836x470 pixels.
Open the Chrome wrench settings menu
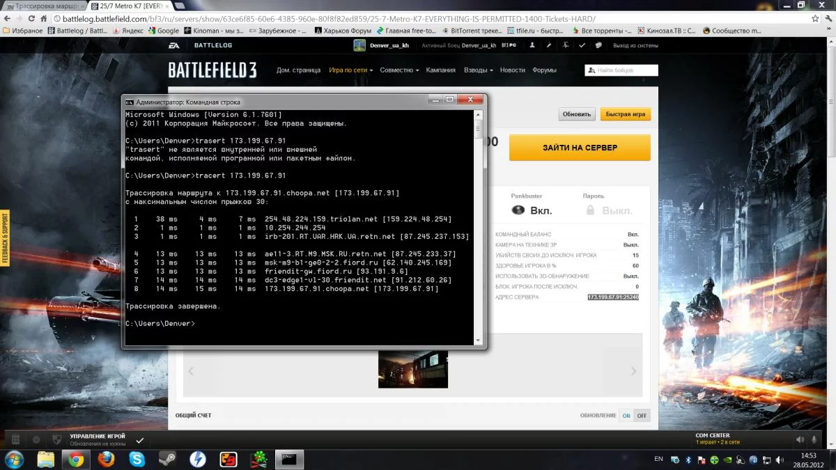click(828, 19)
